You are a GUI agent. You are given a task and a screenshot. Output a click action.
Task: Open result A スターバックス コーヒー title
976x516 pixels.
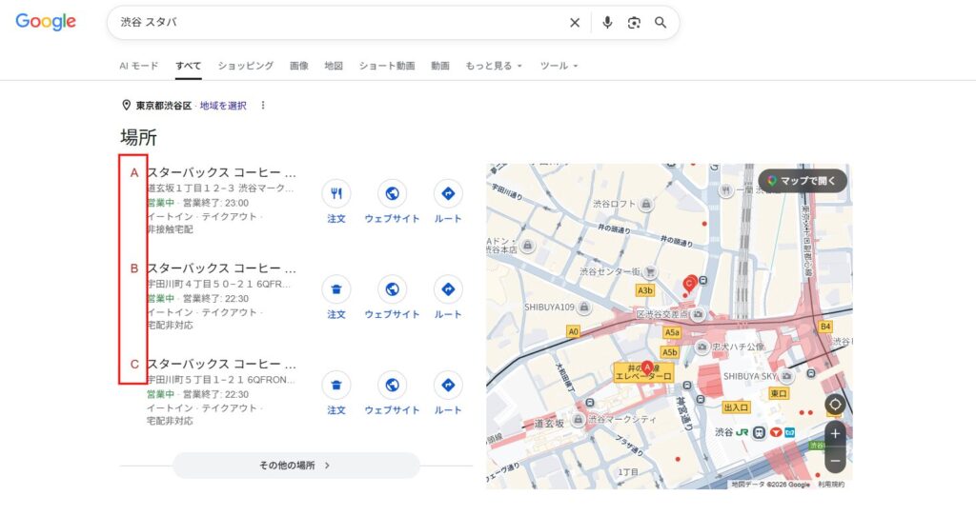click(x=221, y=172)
